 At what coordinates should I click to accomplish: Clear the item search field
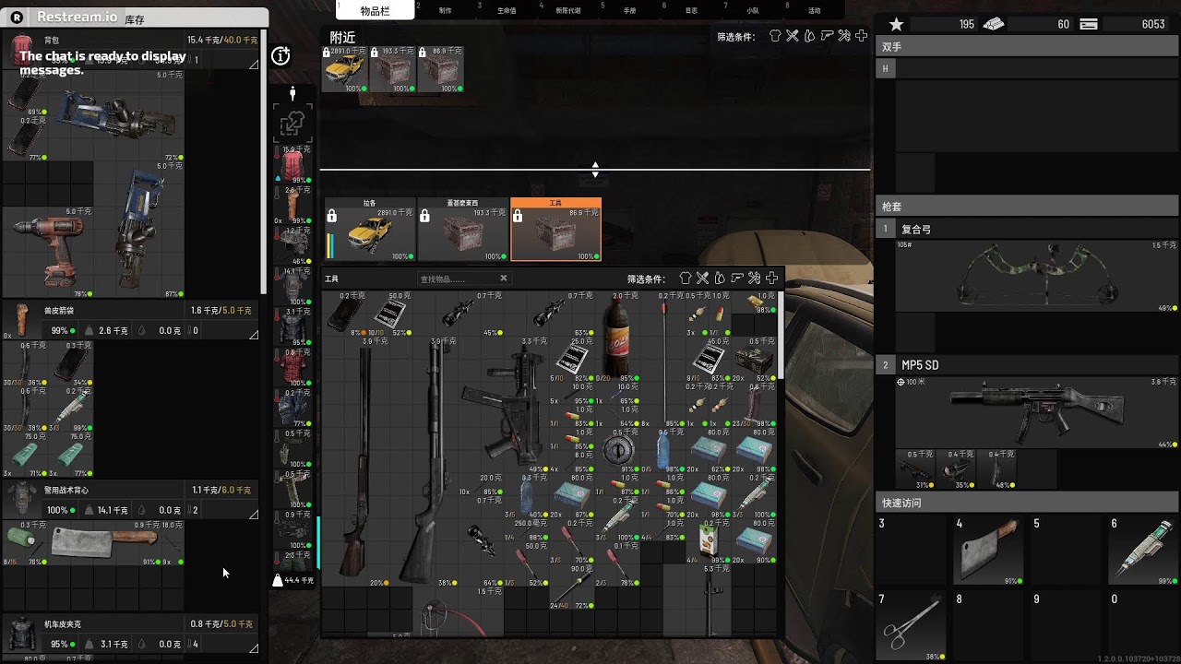tap(504, 278)
